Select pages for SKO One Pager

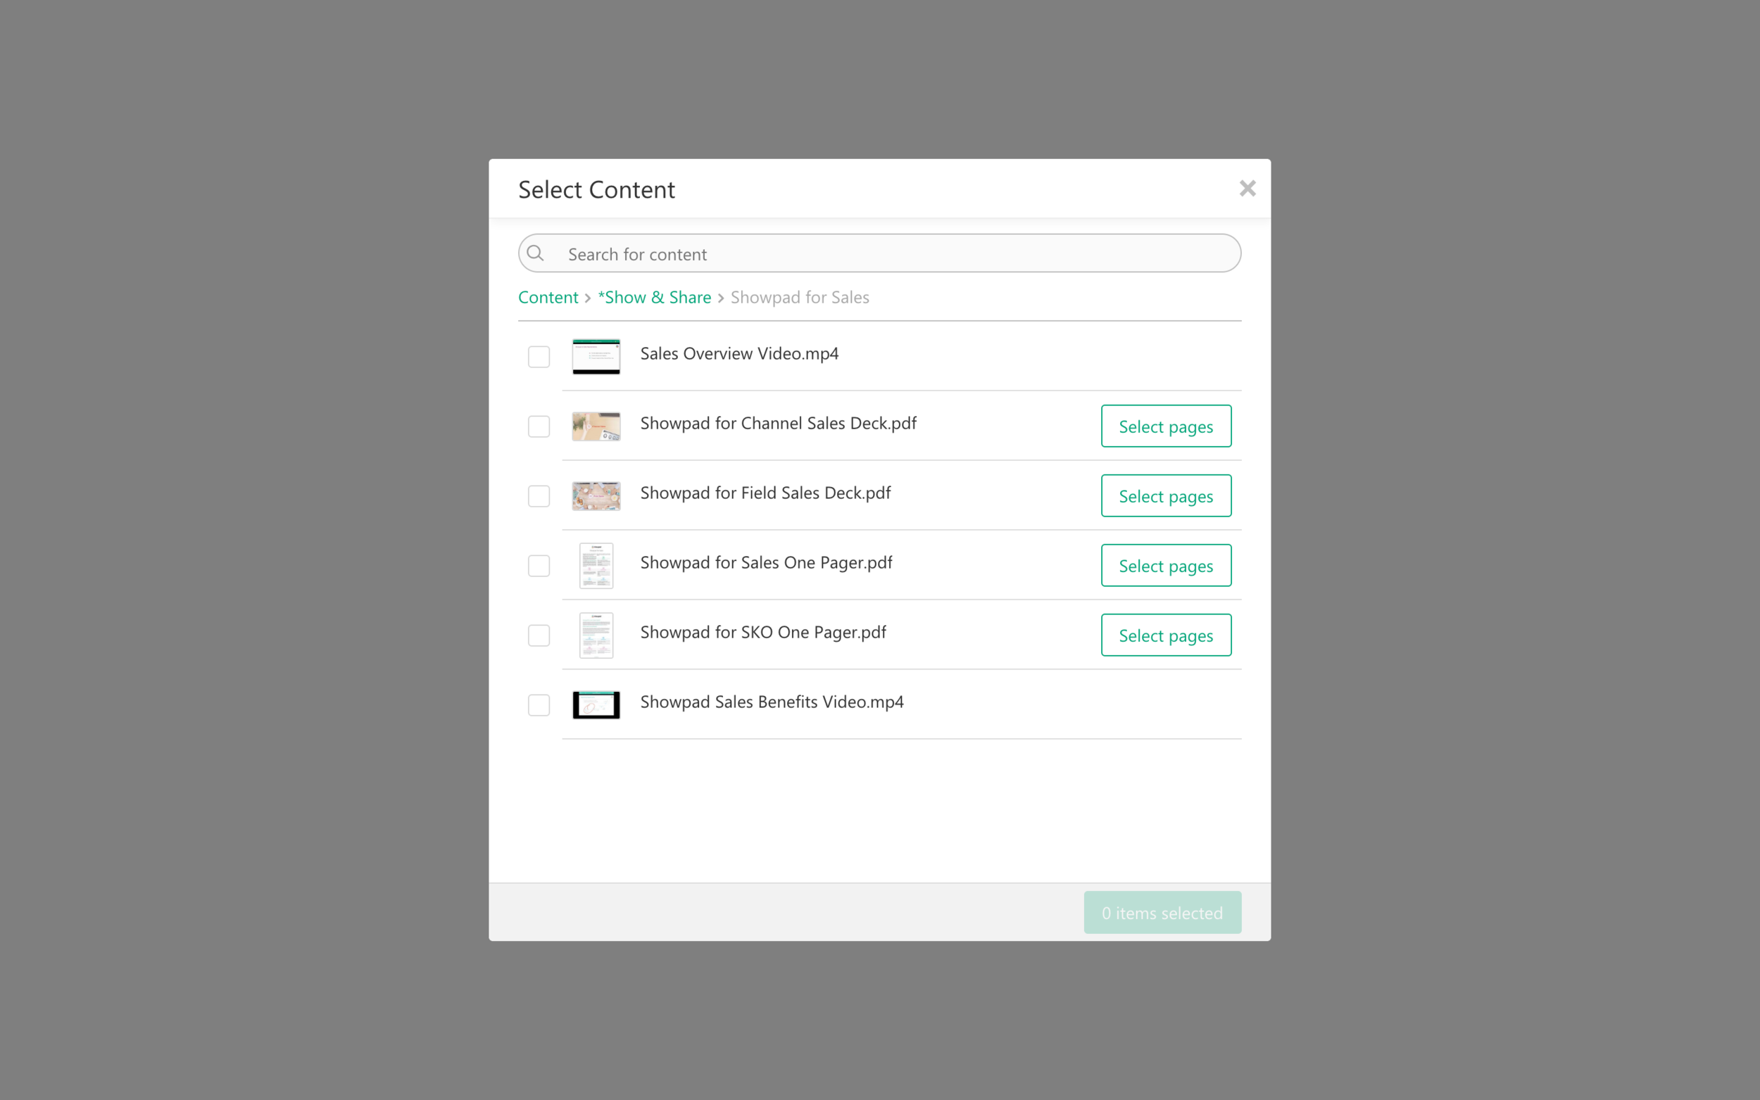click(1166, 635)
